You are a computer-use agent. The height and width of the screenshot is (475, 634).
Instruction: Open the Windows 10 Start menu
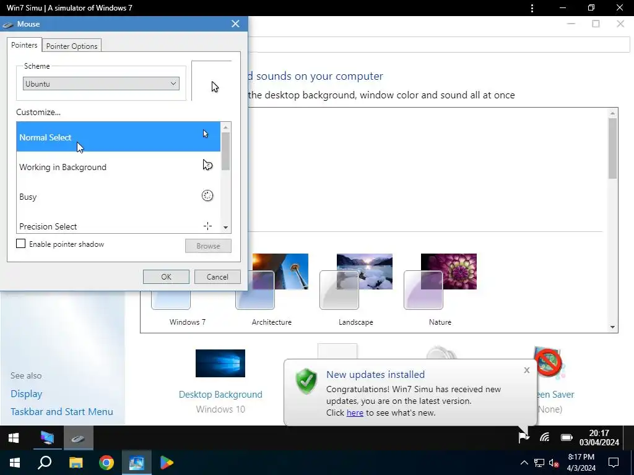tap(15, 463)
